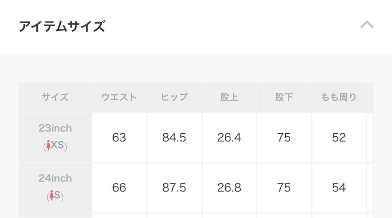
Task: Click hip value 84.5 cell
Action: [174, 137]
